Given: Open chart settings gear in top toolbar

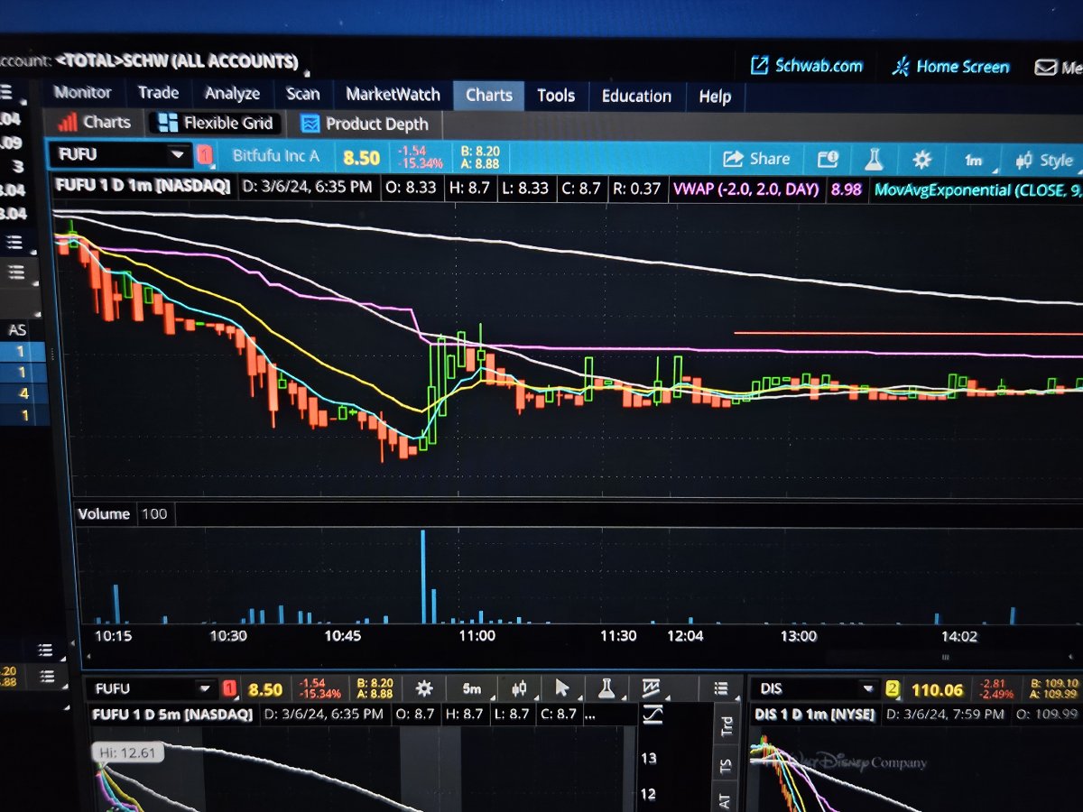Looking at the screenshot, I should [x=921, y=160].
